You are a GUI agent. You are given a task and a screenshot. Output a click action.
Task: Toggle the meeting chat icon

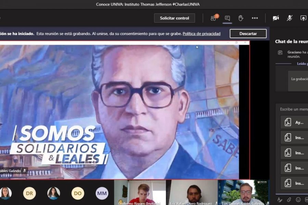pyautogui.click(x=227, y=18)
